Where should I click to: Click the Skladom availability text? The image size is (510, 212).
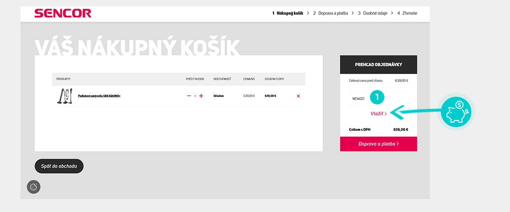pyautogui.click(x=218, y=96)
